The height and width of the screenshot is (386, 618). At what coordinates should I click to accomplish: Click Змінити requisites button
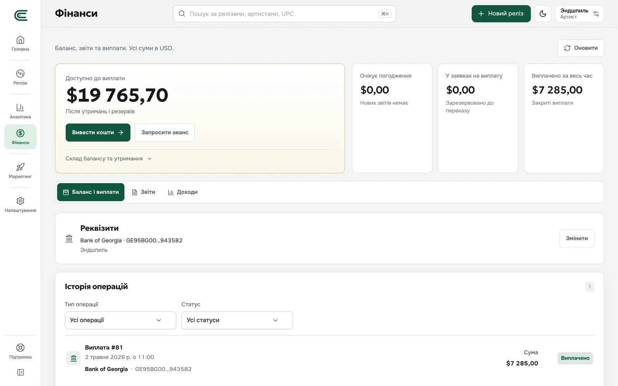[x=577, y=239]
